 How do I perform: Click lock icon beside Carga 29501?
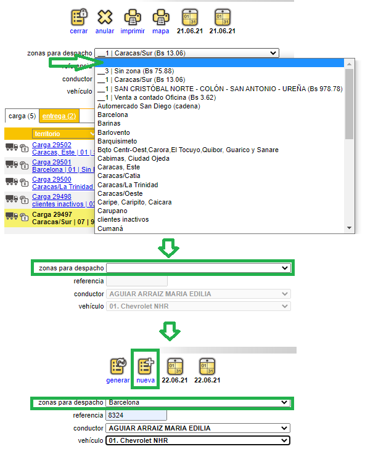tap(24, 165)
